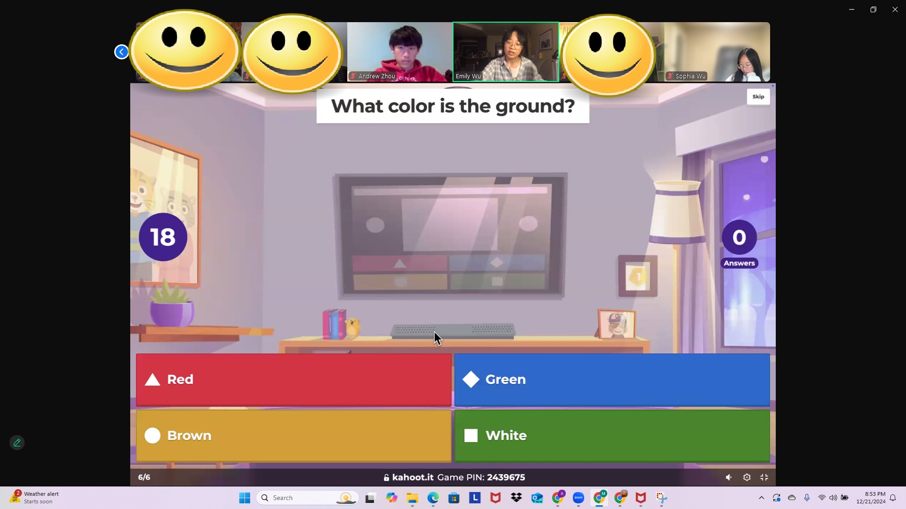This screenshot has width=906, height=509.
Task: Go to previous participants with blue arrow
Action: (121, 52)
